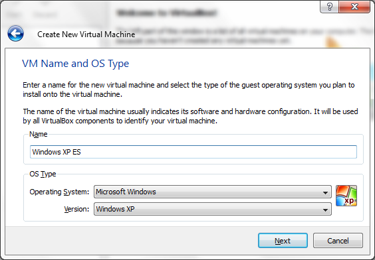Click Next to continue the wizard
The image size is (375, 260).
(x=283, y=241)
